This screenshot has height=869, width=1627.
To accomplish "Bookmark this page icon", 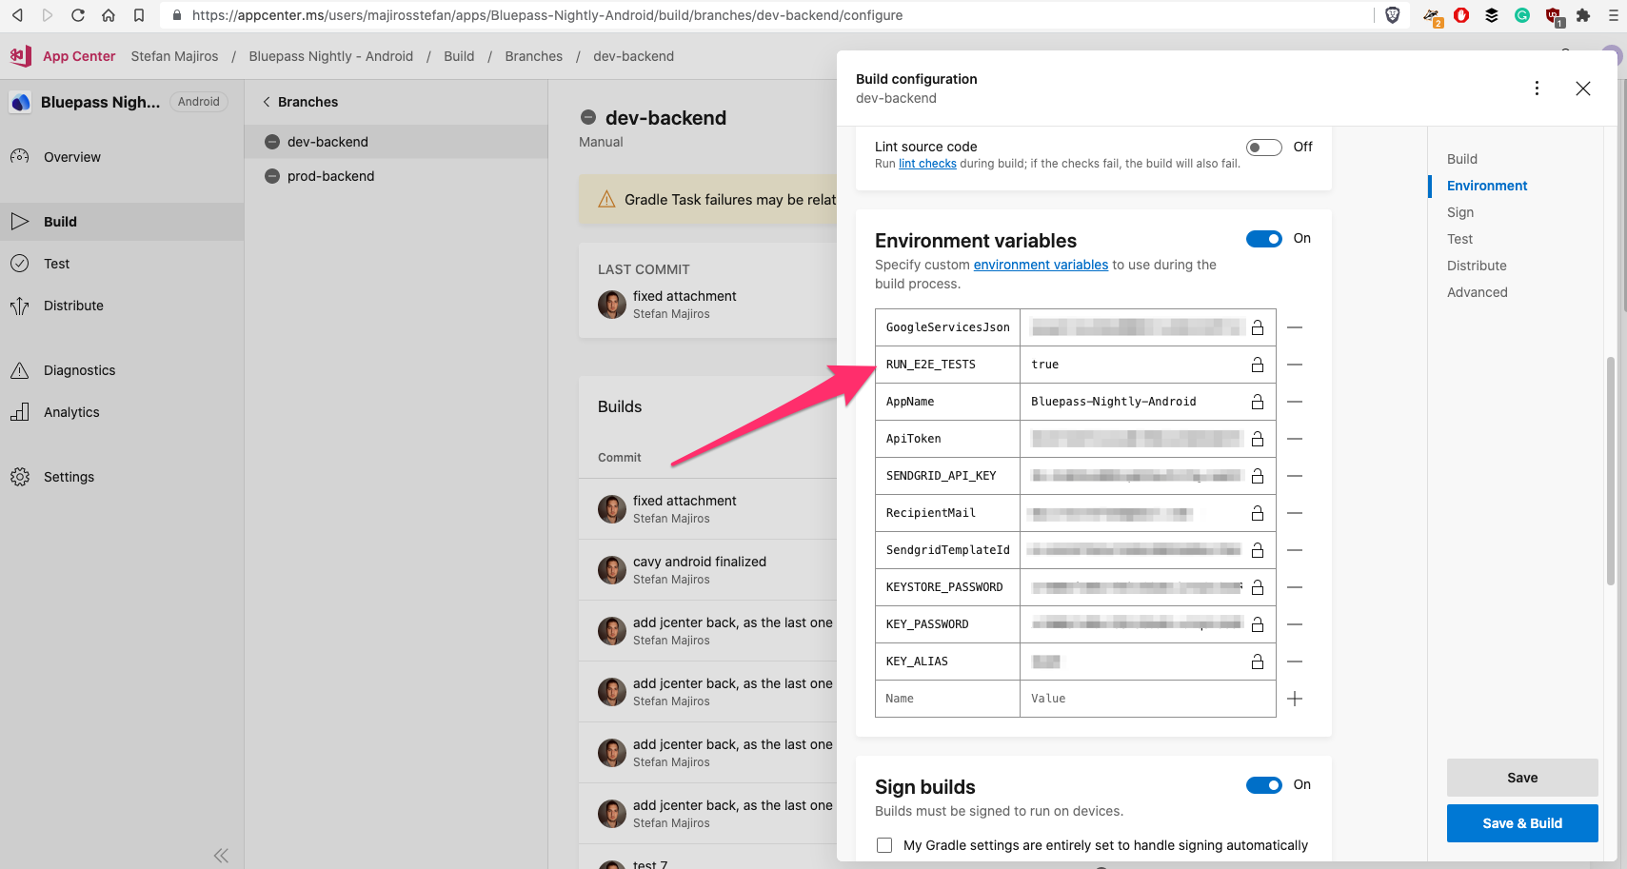I will pyautogui.click(x=139, y=15).
